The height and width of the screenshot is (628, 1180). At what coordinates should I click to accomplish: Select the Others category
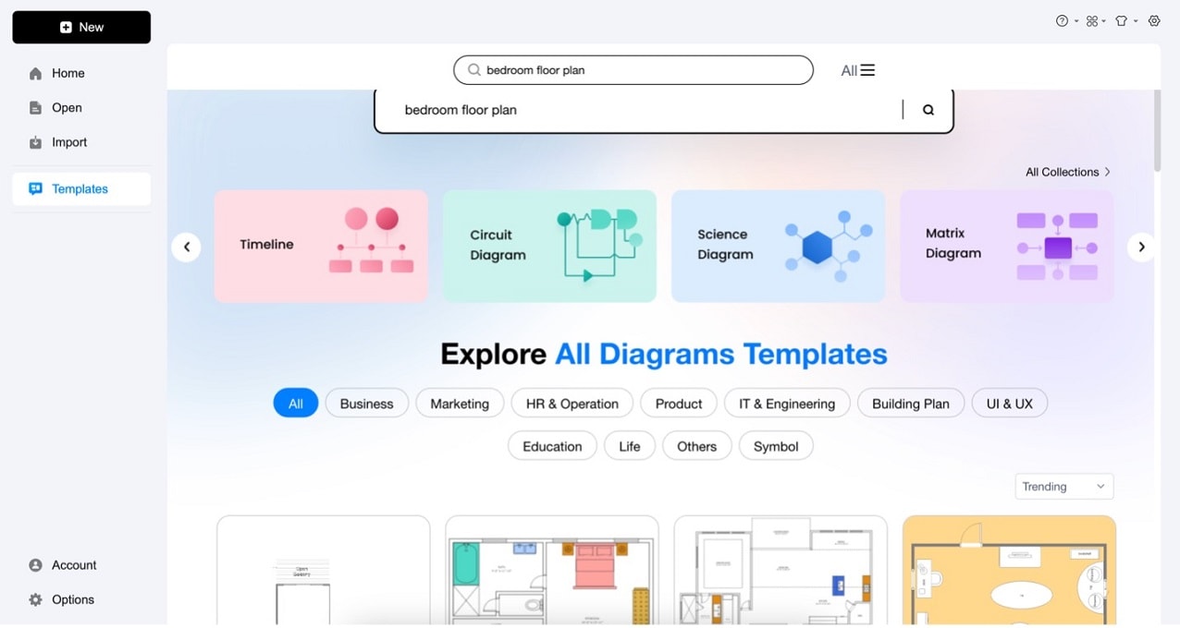point(697,446)
